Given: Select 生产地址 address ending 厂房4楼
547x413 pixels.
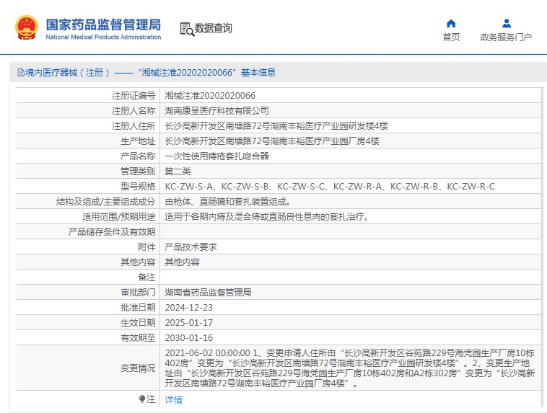Looking at the screenshot, I should [x=272, y=141].
